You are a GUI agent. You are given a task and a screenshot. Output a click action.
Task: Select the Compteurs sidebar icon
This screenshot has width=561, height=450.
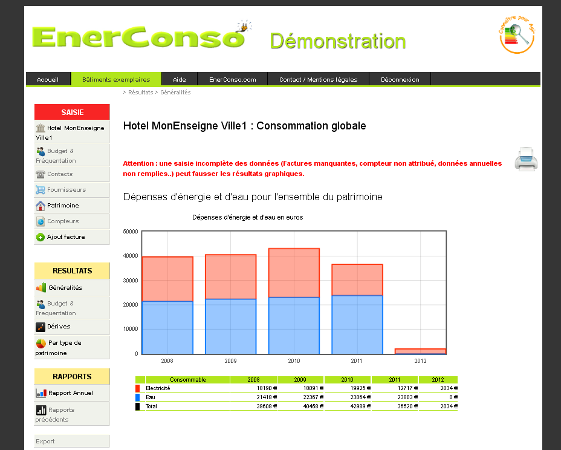[39, 221]
